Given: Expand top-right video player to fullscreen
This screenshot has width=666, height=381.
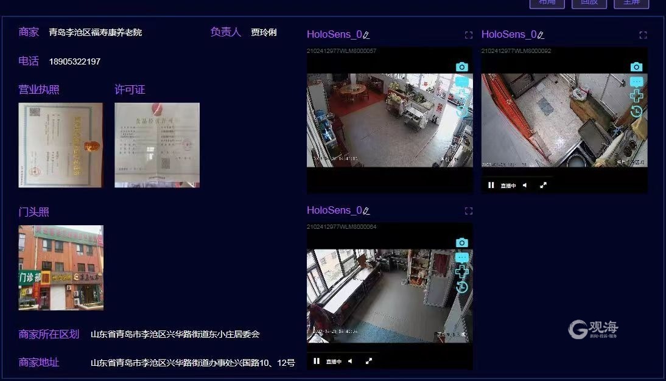Looking at the screenshot, I should 544,185.
